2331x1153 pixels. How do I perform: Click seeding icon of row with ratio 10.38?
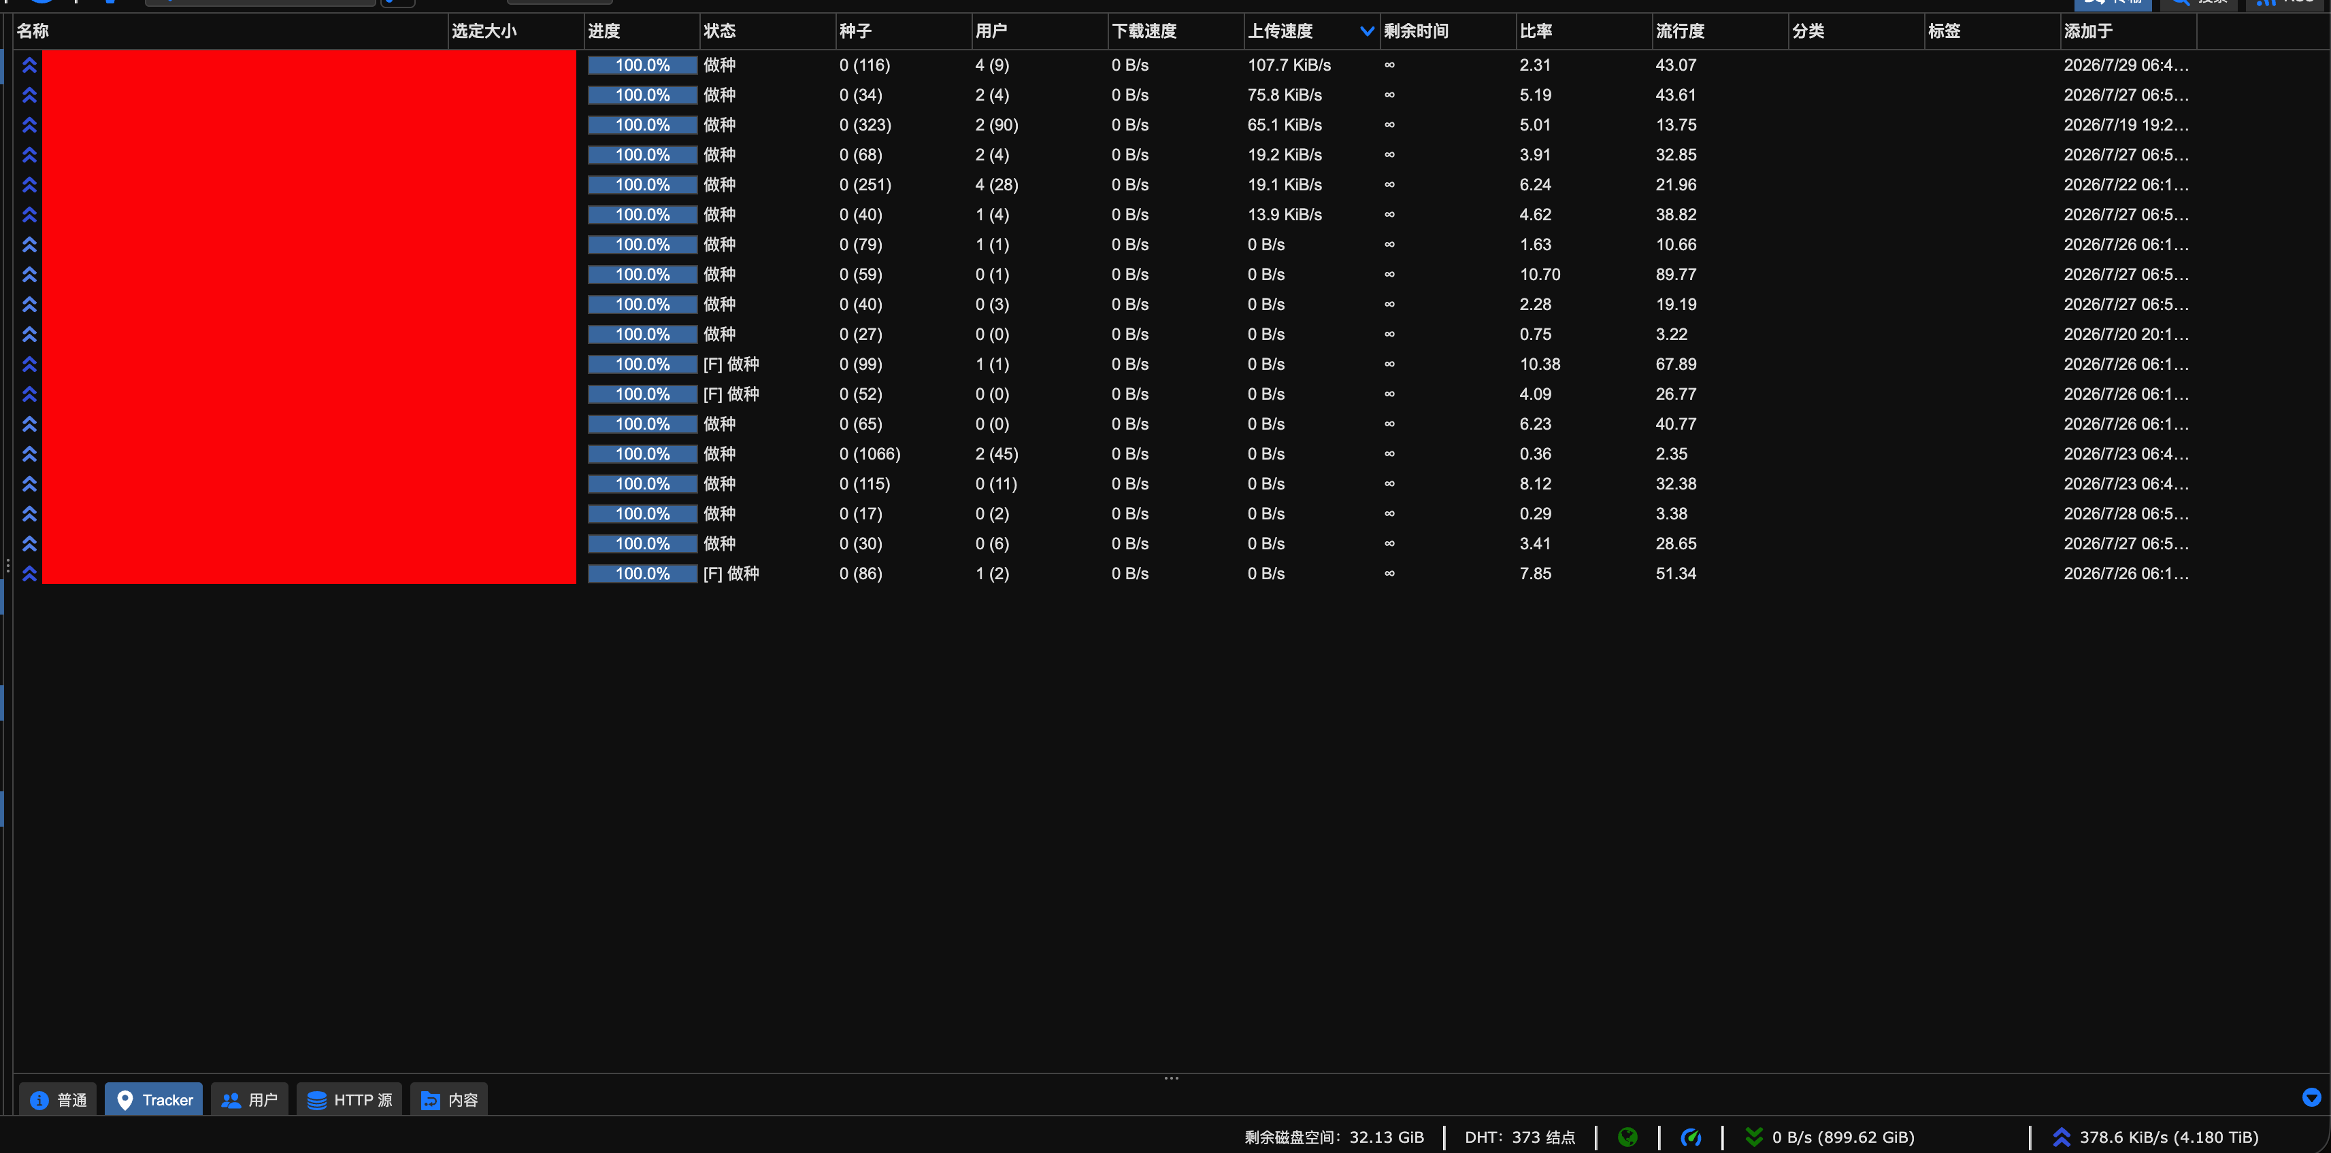[29, 364]
